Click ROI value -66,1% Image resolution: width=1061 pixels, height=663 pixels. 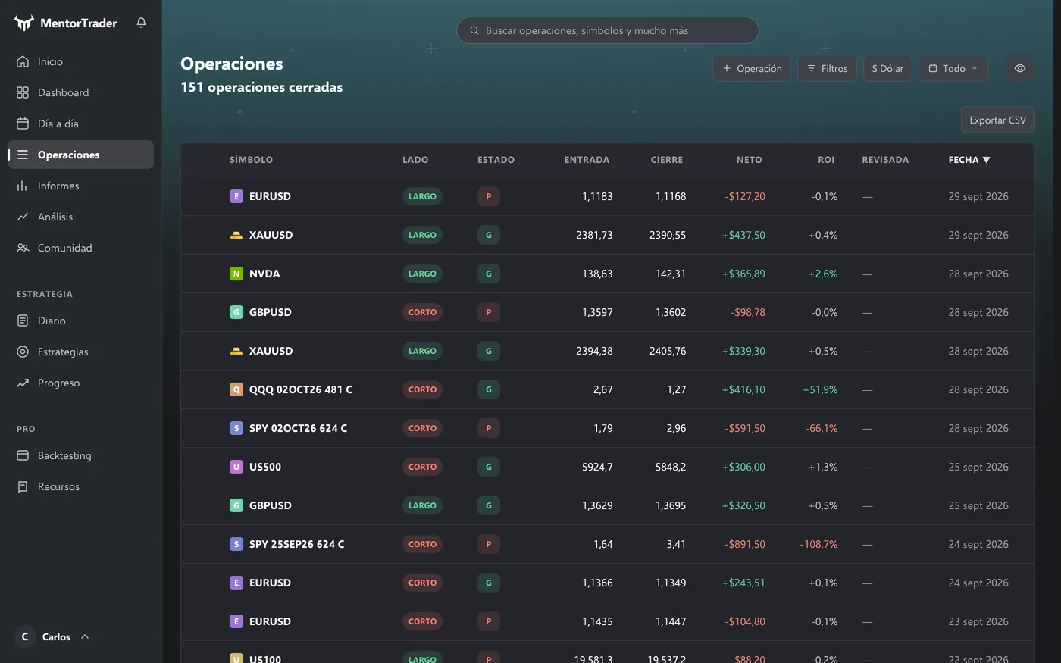click(822, 428)
